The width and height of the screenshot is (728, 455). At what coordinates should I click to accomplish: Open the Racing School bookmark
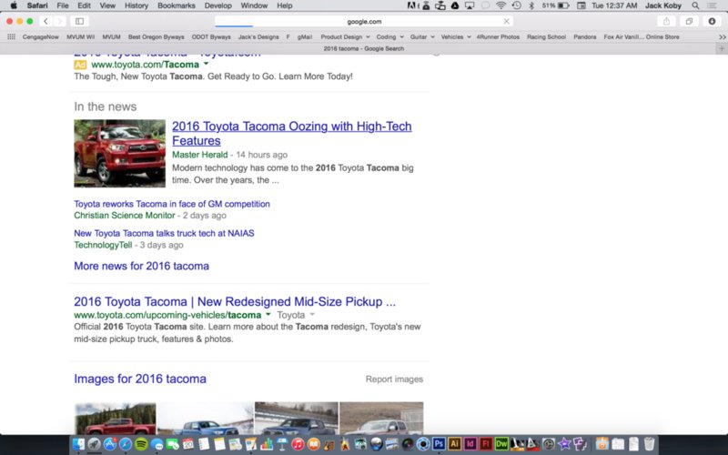click(x=546, y=36)
